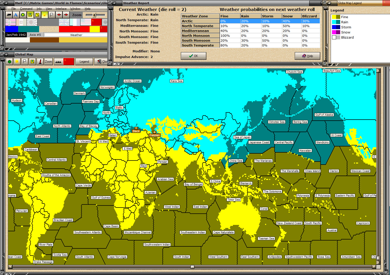This screenshot has height=275, width=390.
Task: Select the Soviet flag in the flag row
Action: coord(96,22)
